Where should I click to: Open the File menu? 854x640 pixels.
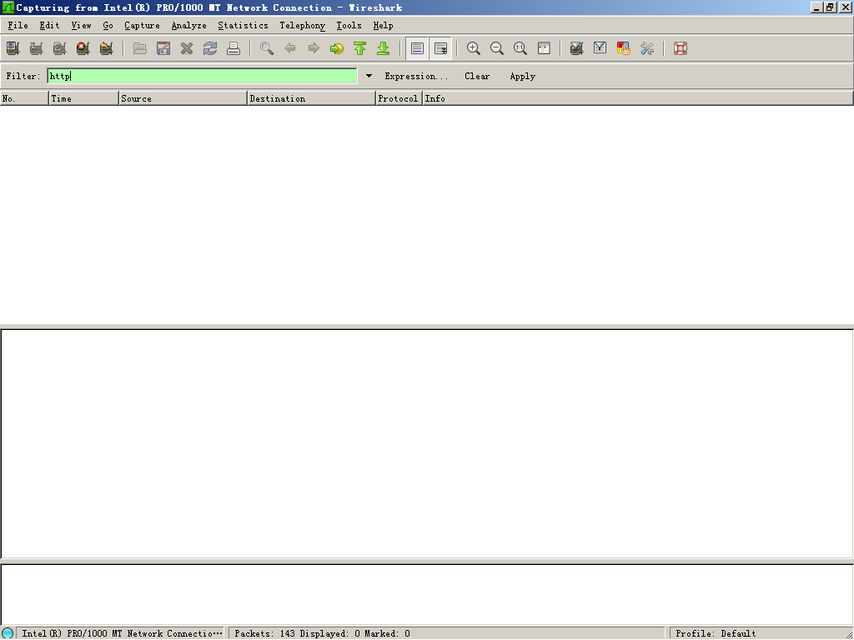(x=18, y=26)
